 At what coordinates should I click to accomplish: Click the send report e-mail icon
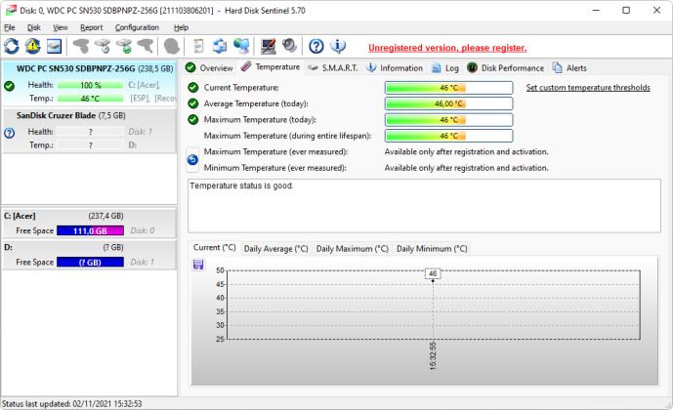click(220, 46)
